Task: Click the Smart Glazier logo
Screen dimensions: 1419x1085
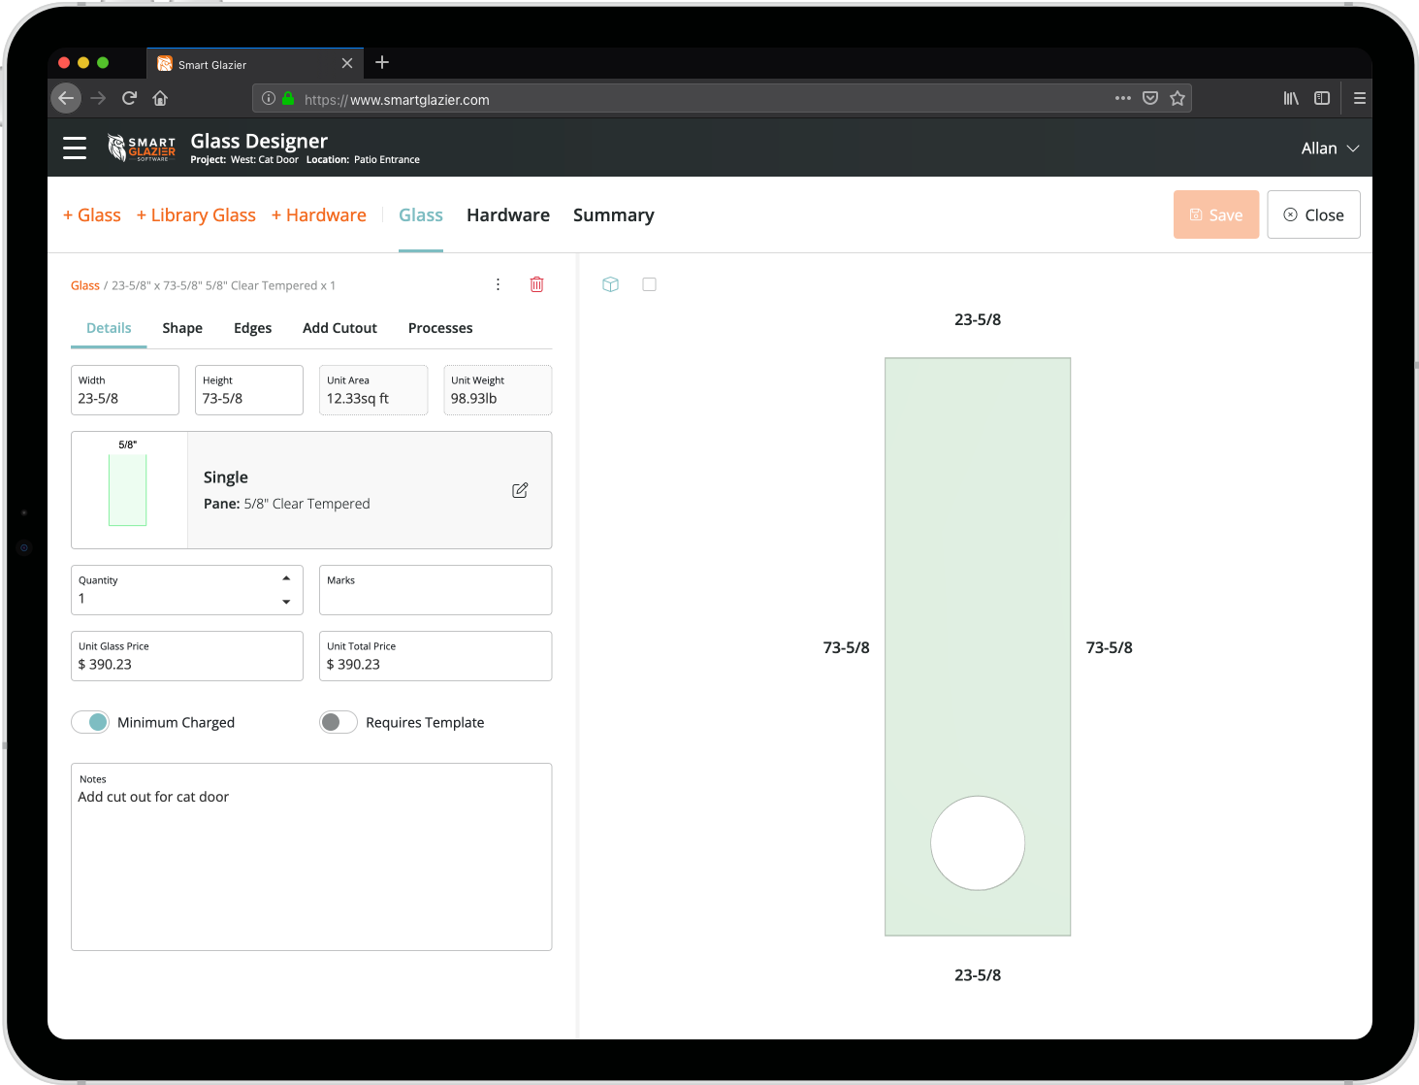Action: (142, 148)
